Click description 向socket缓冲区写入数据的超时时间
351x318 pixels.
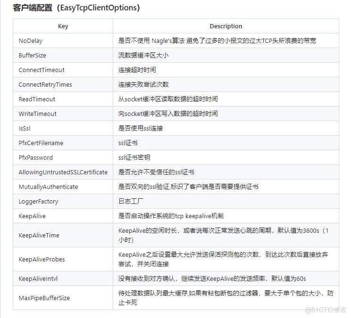pos(168,114)
